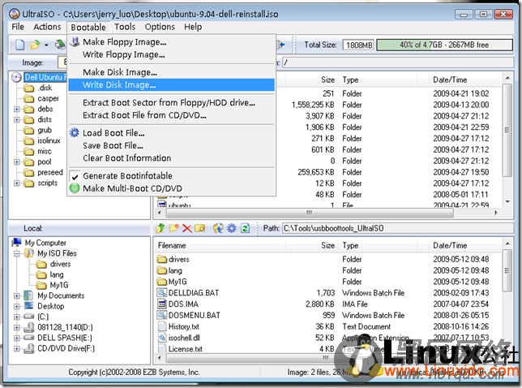Toggle Generate Bootinfotable checkmark
The image size is (522, 388).
click(75, 176)
